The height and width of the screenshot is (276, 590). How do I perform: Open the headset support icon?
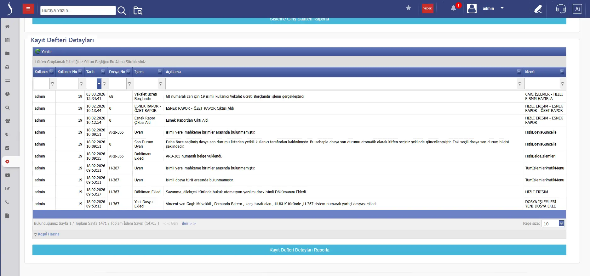pos(561,9)
